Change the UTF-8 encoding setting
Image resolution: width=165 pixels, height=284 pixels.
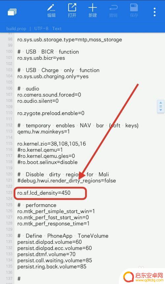pos(41,28)
